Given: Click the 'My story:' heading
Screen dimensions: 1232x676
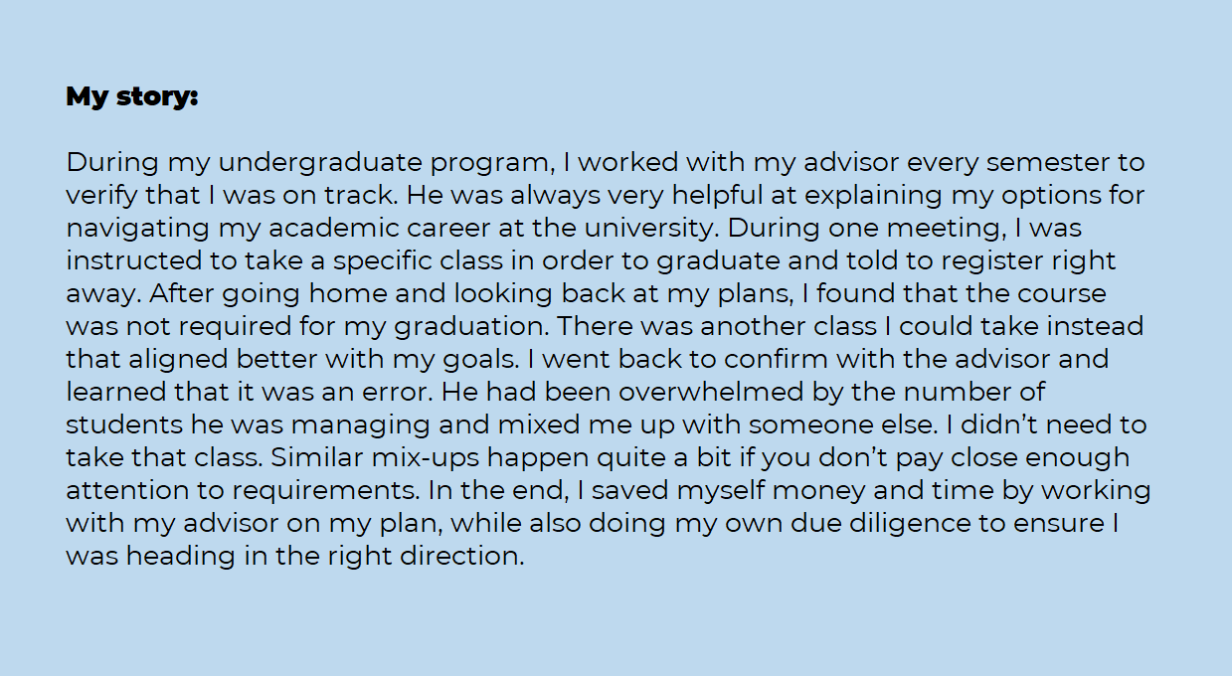Looking at the screenshot, I should coord(132,97).
